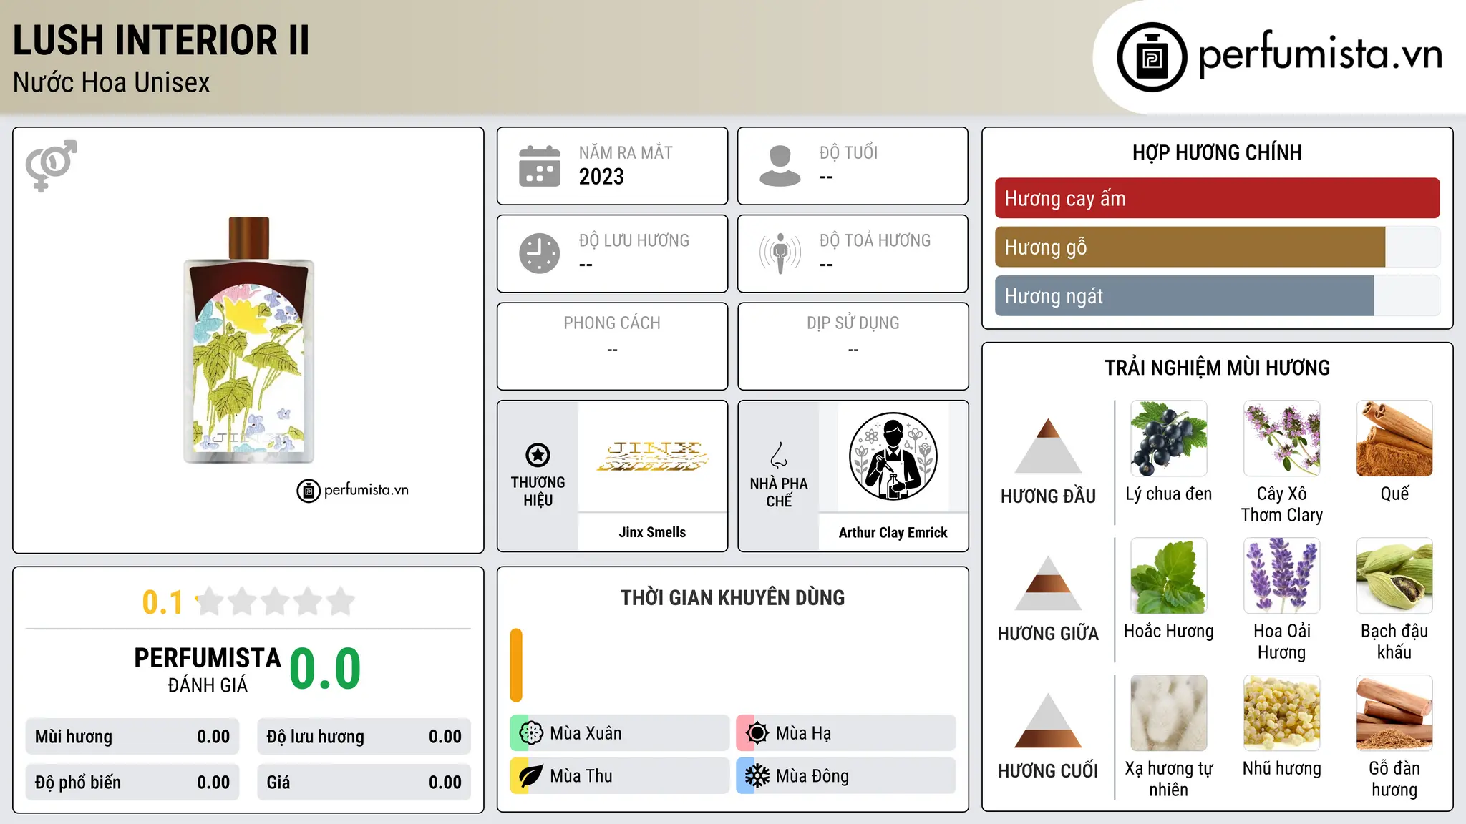Click the PHONG CÁCH style box

pos(613,346)
